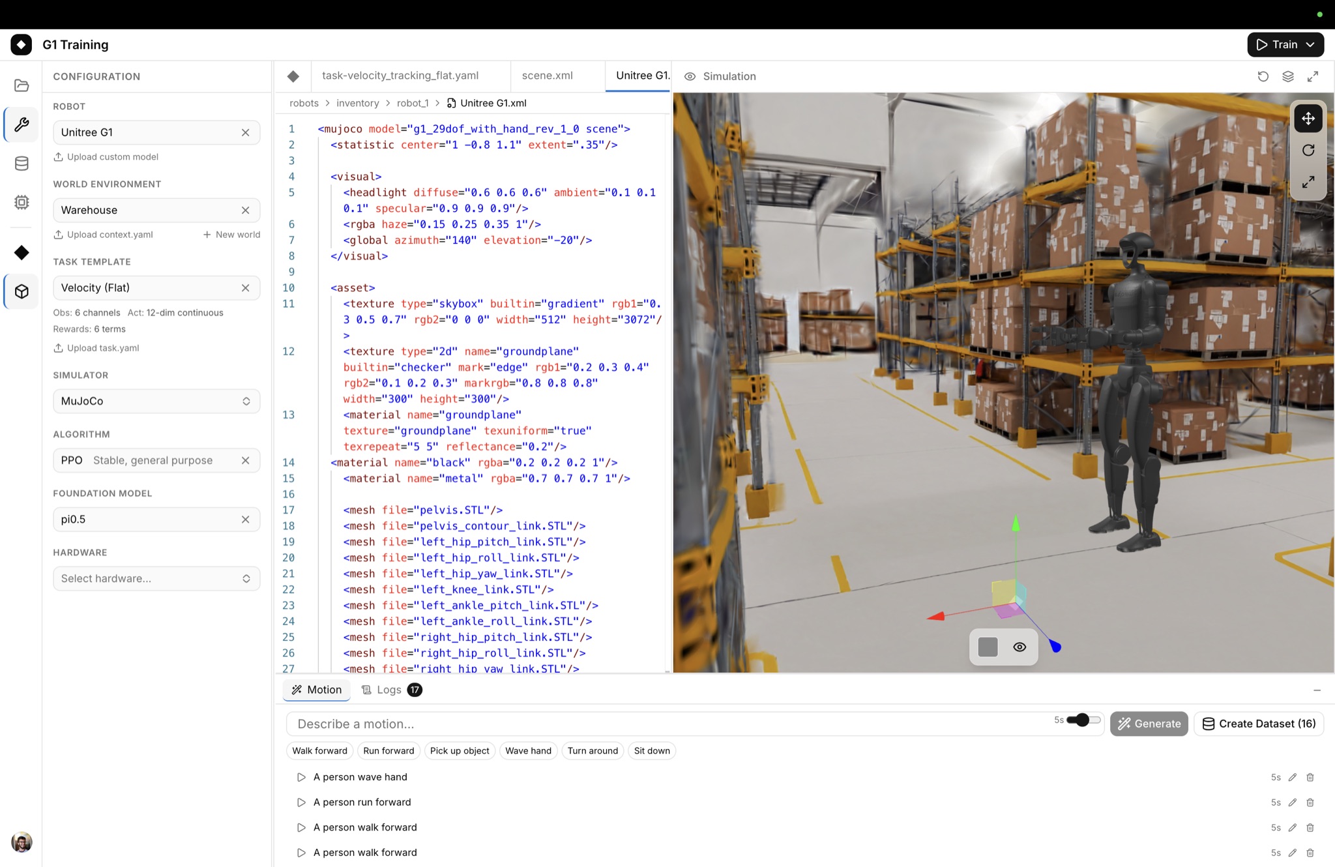Play the 'A person wave hand' motion
1335x867 pixels.
pyautogui.click(x=301, y=776)
